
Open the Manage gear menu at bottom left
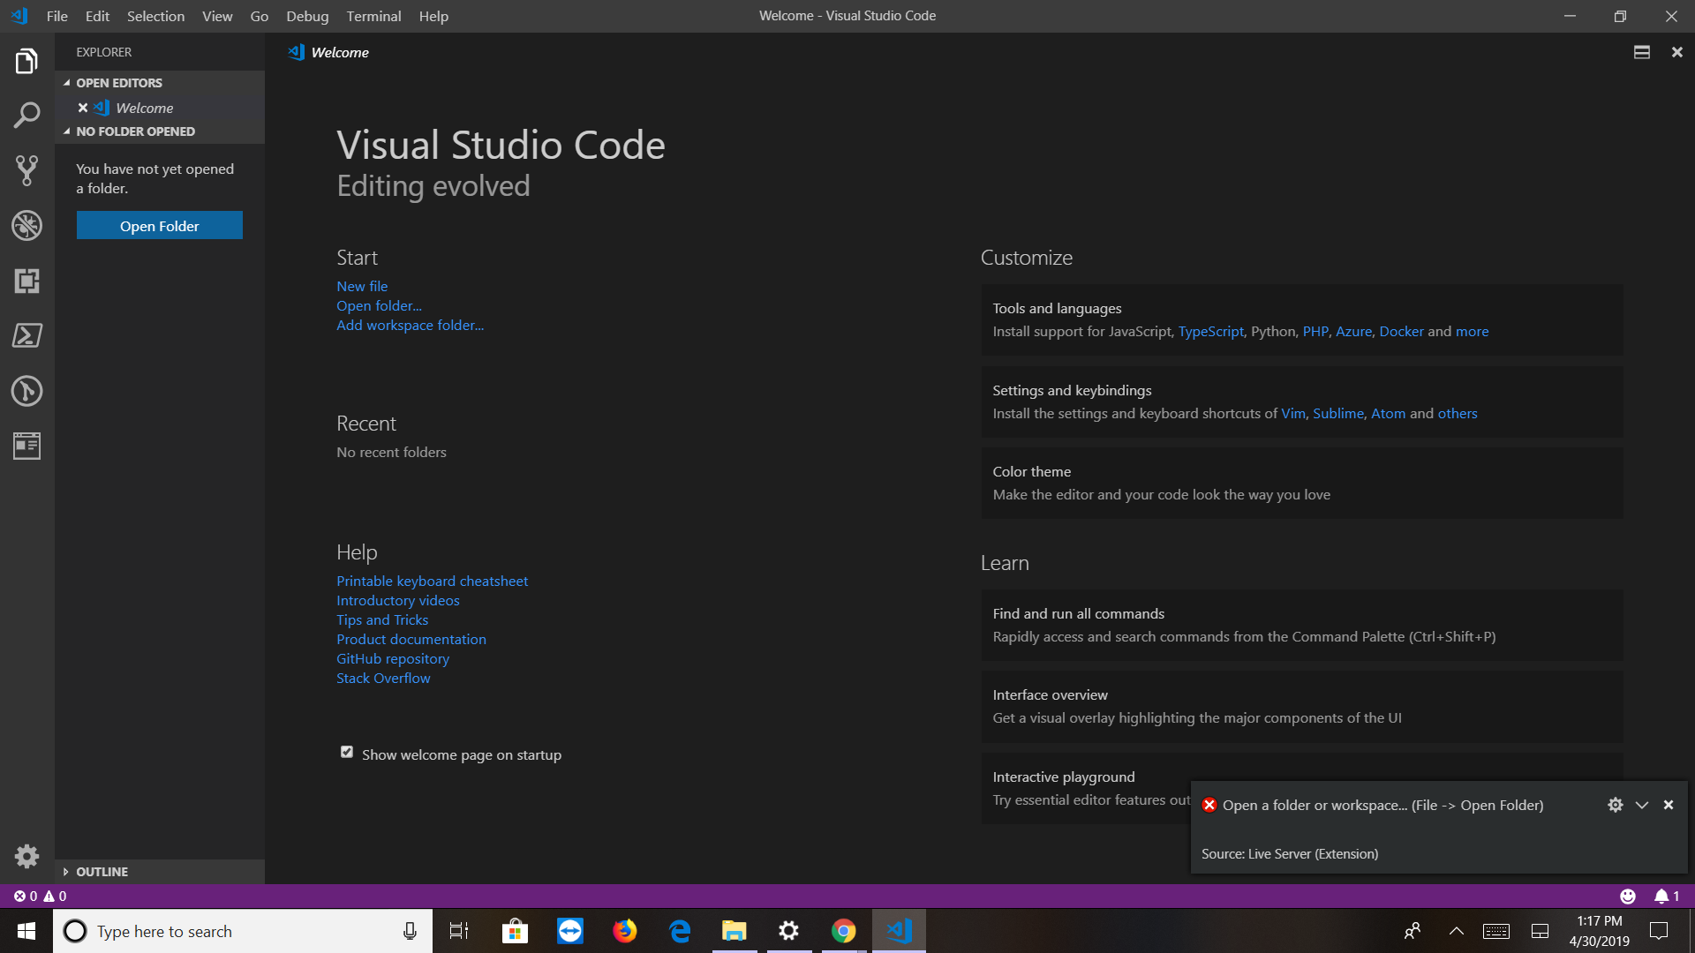[x=26, y=856]
